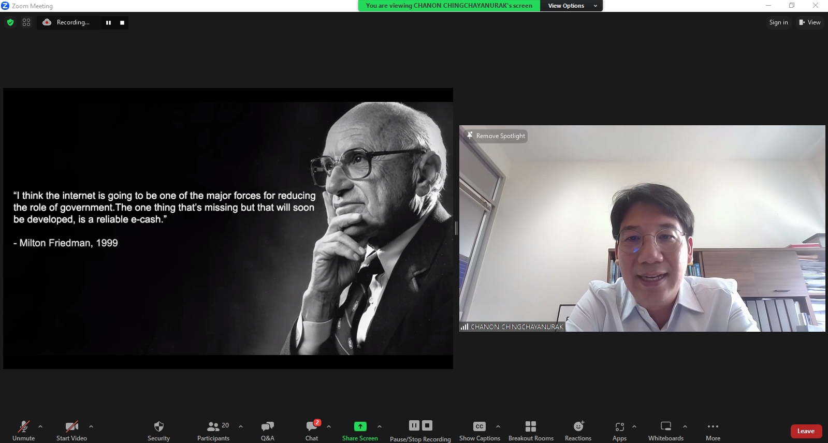
Task: Open the More options menu
Action: (x=713, y=431)
